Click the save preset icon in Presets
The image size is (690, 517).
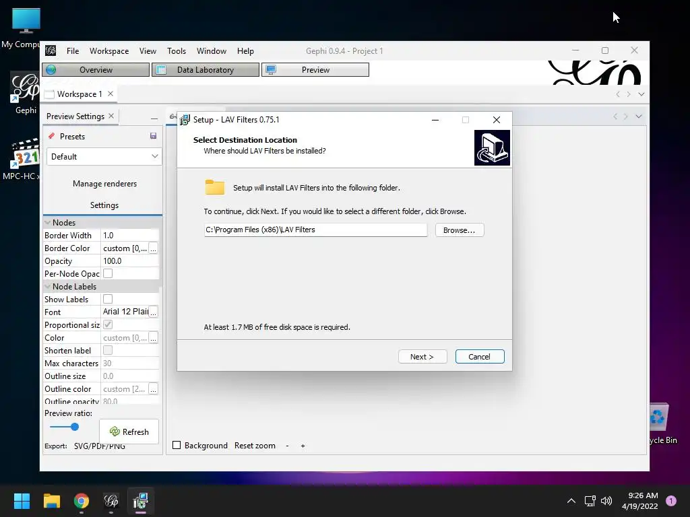pos(153,136)
